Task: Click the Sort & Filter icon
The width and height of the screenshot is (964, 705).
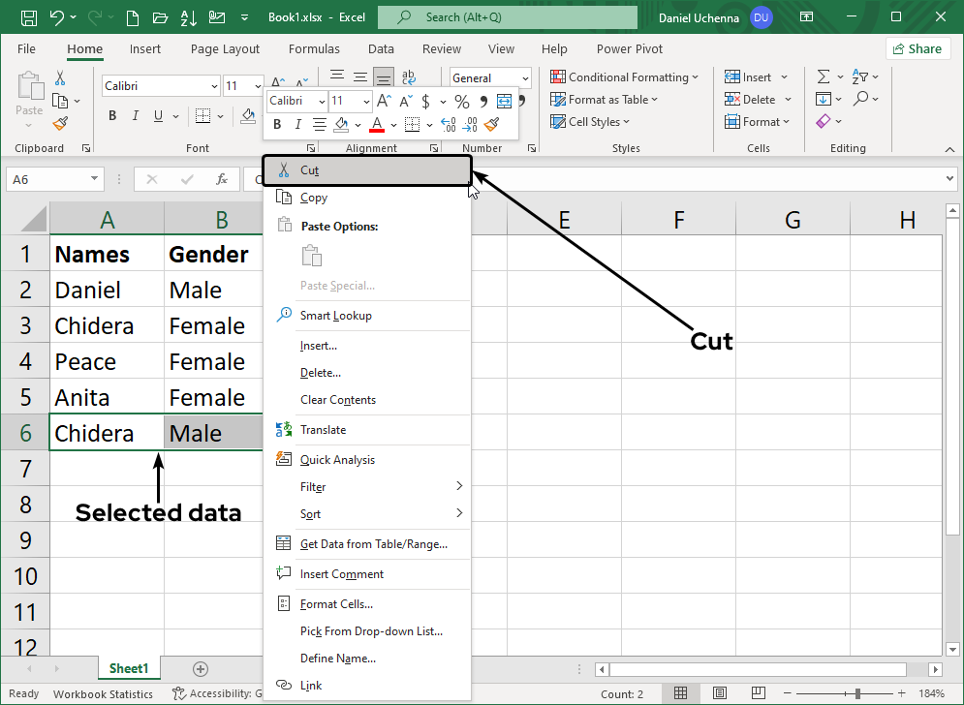Action: 859,77
